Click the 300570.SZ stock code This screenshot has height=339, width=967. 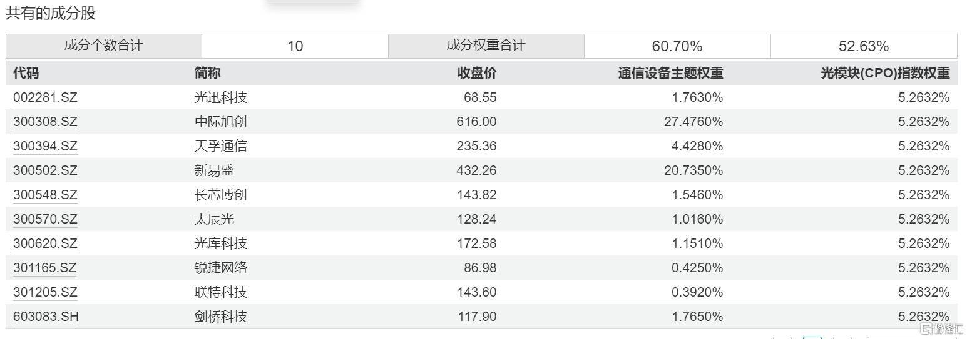tap(45, 219)
